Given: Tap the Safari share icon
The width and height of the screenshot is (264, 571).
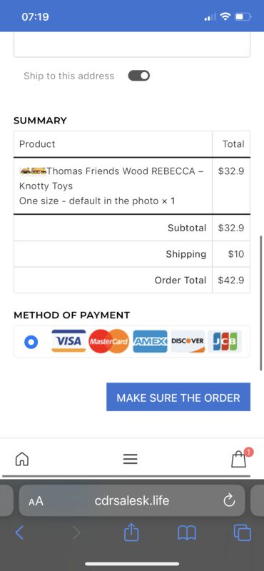Looking at the screenshot, I should (131, 533).
